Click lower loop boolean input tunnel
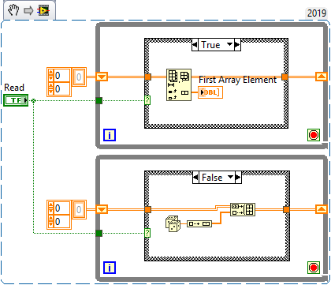331x285 pixels. (x=99, y=233)
